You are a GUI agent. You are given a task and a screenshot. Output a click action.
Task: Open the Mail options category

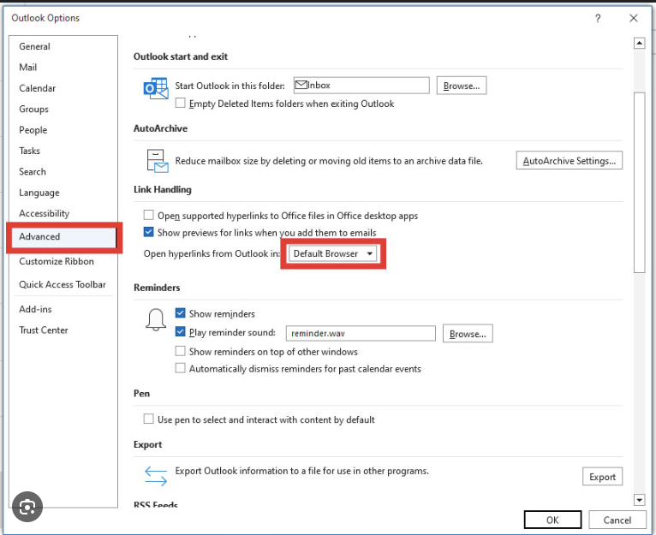pos(27,68)
